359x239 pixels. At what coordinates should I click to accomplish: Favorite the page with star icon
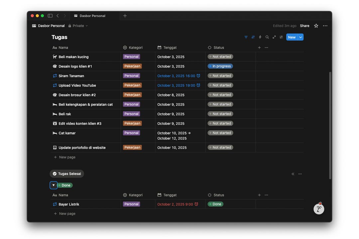(x=316, y=26)
